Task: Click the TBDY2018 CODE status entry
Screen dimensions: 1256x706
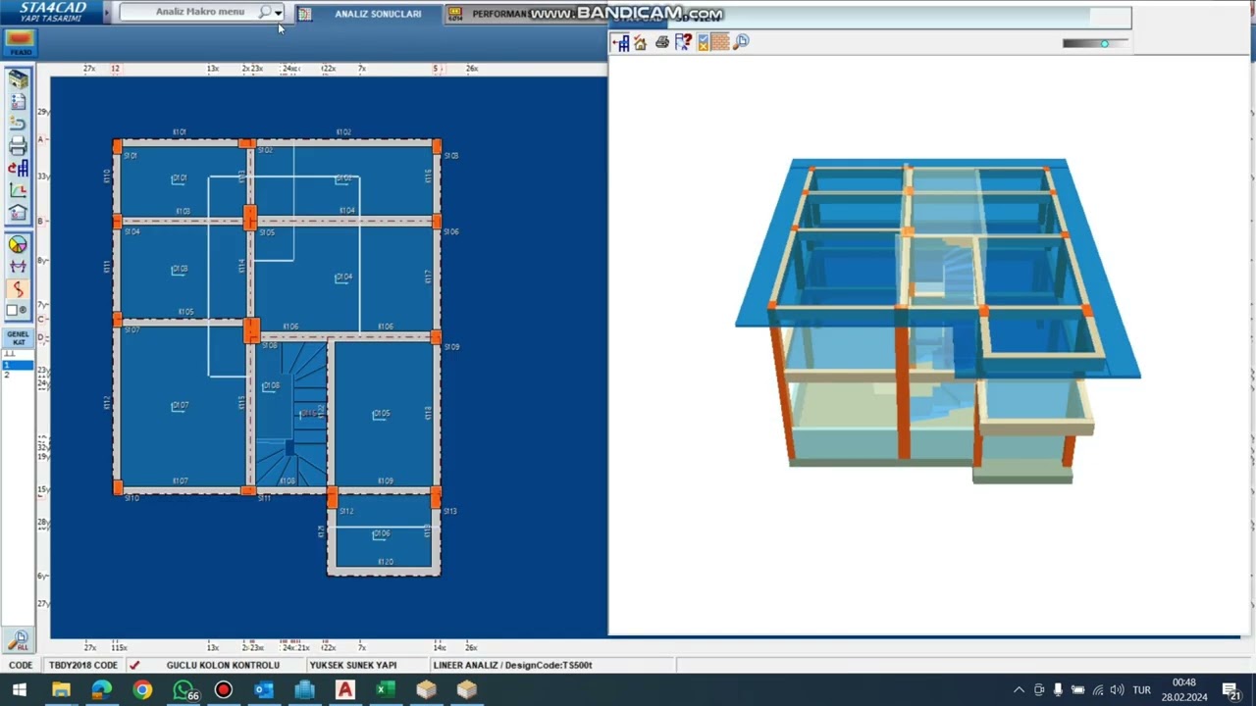Action: tap(83, 665)
